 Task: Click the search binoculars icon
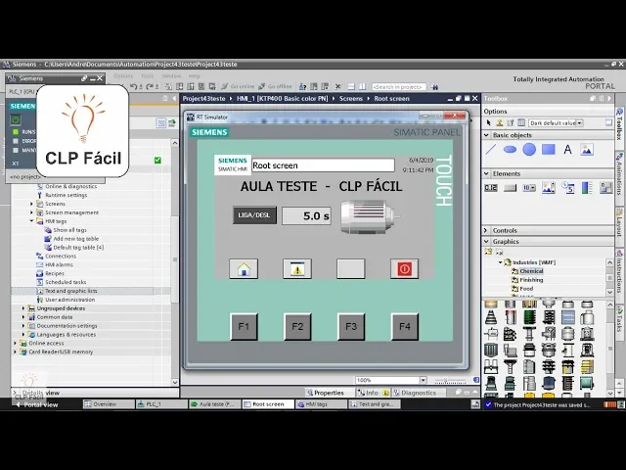[434, 87]
